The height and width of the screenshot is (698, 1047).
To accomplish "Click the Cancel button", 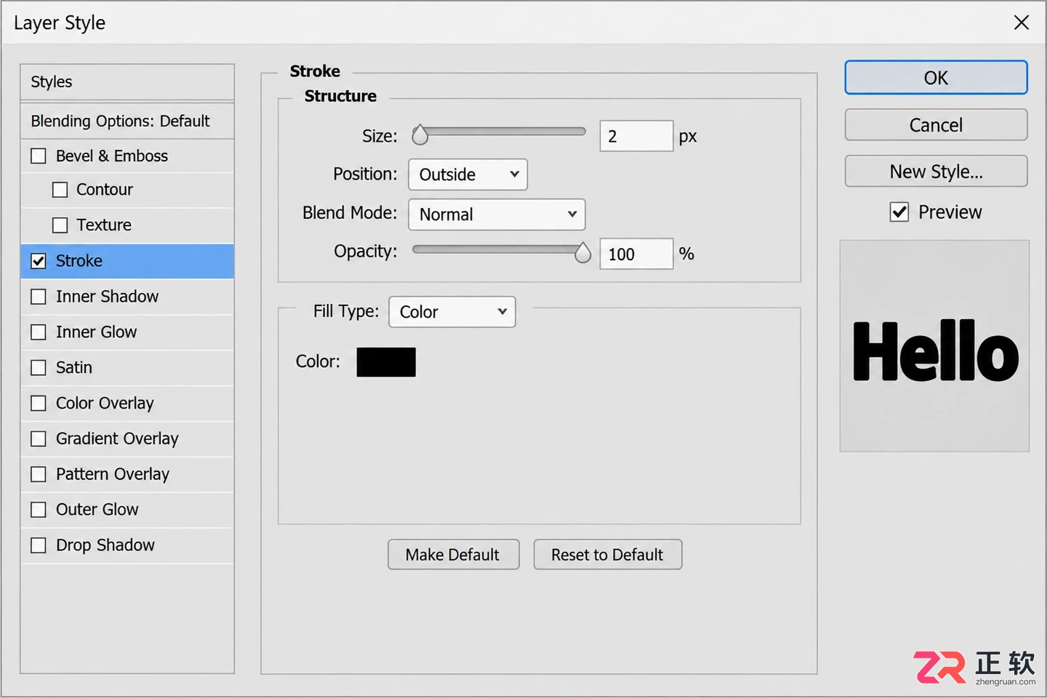I will coord(936,125).
